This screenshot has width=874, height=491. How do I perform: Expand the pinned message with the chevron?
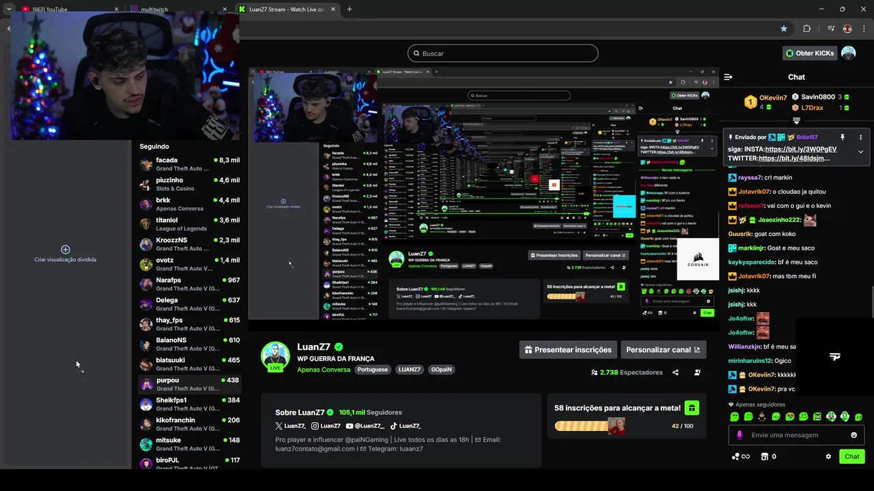(860, 152)
